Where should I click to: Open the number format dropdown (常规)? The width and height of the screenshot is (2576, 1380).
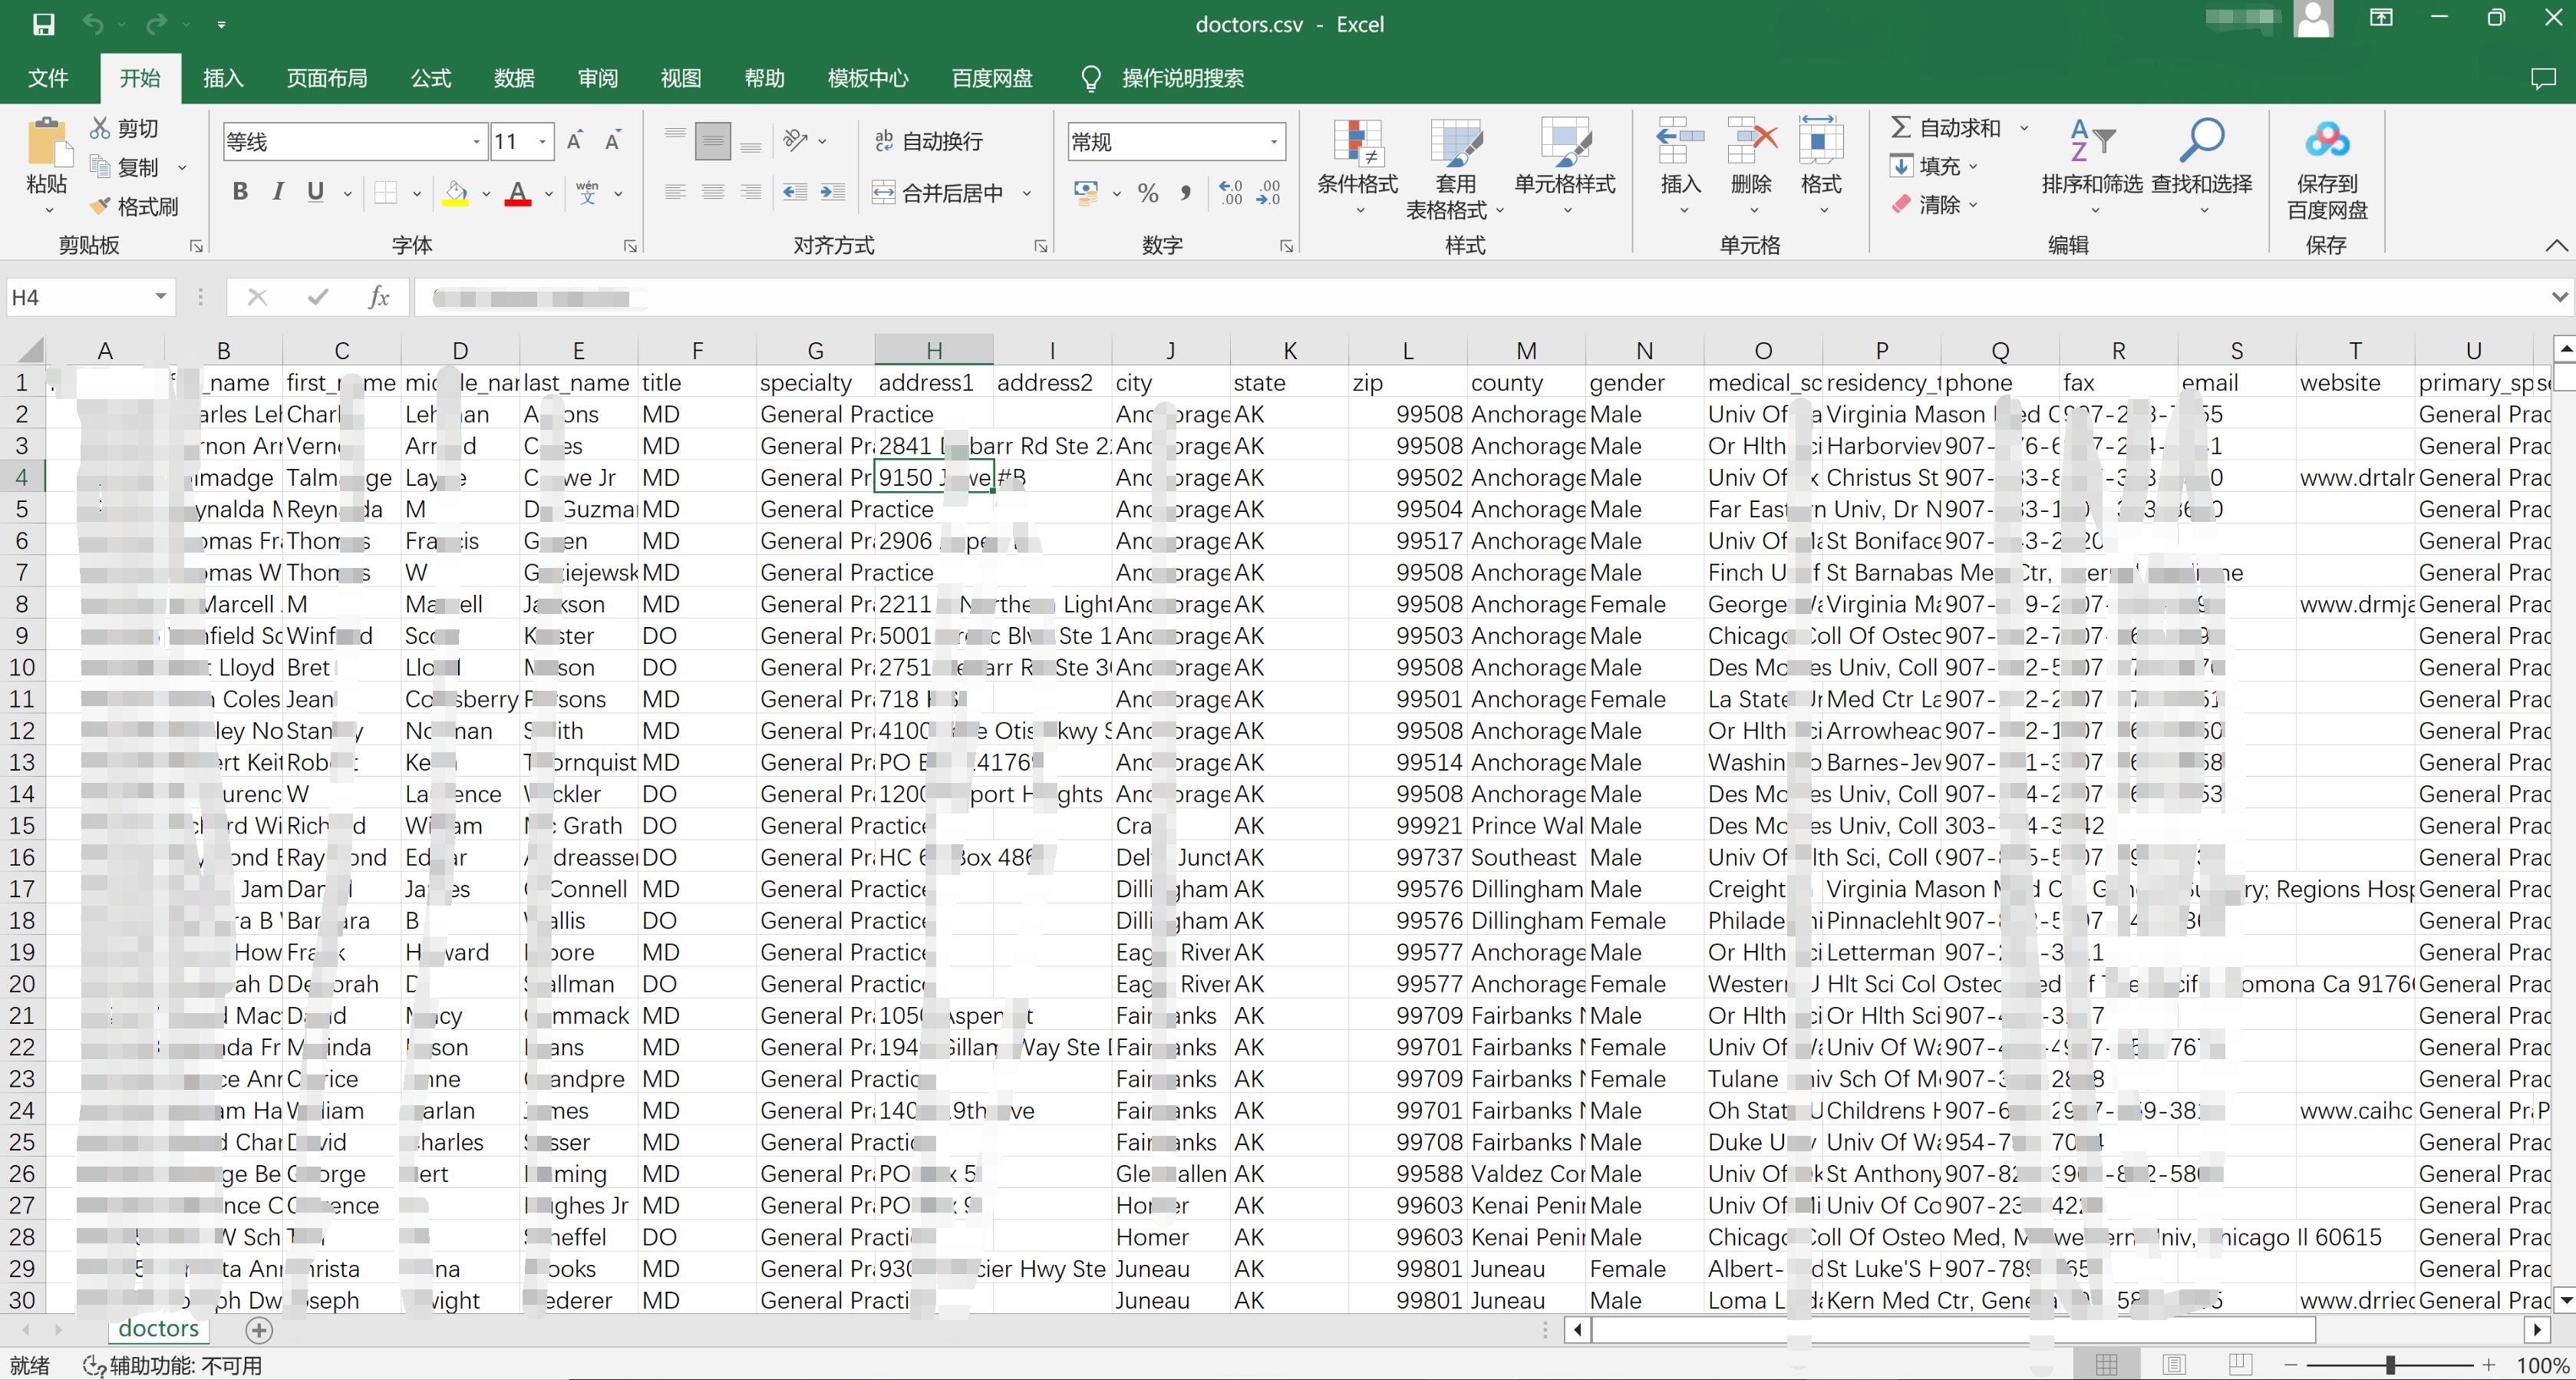pyautogui.click(x=1274, y=142)
